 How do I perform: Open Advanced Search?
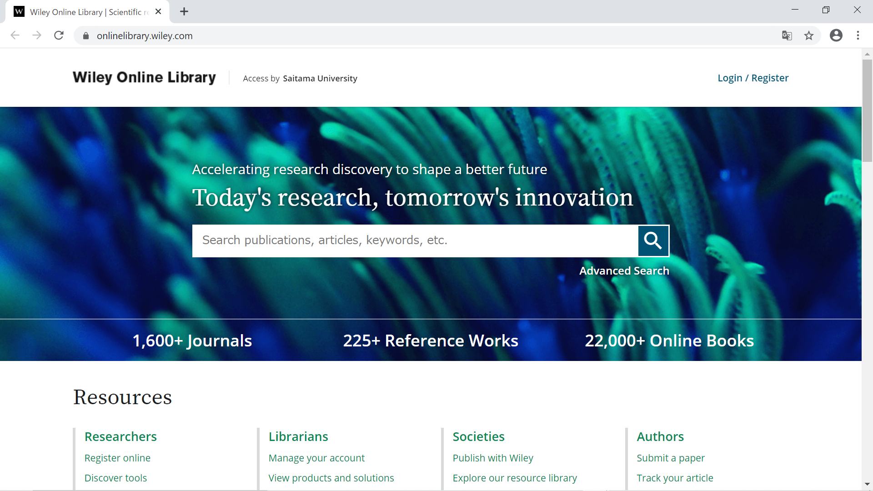[624, 271]
